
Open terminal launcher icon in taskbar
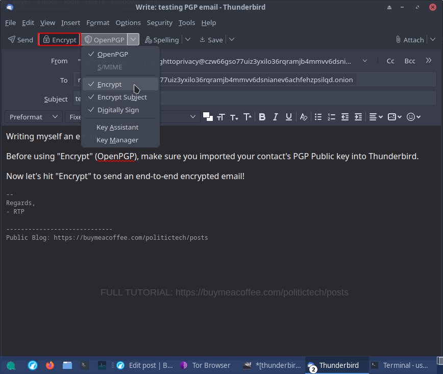(85, 365)
